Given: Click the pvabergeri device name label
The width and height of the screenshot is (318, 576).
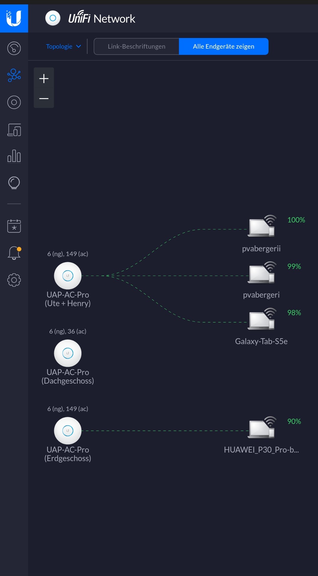Looking at the screenshot, I should (261, 295).
